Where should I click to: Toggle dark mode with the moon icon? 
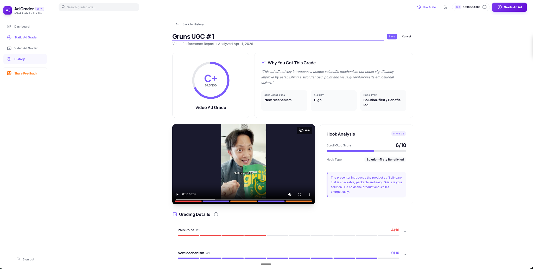[445, 7]
